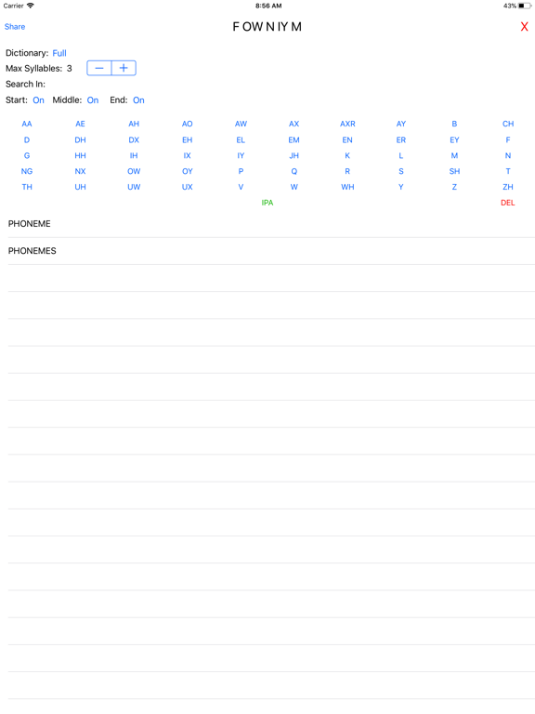The height and width of the screenshot is (714, 535).
Task: Add the T phoneme
Action: click(x=508, y=171)
